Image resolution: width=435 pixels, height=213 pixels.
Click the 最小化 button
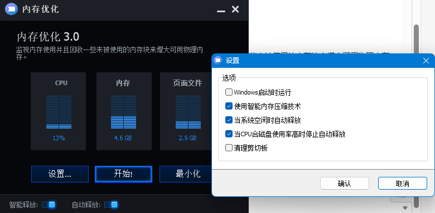click(186, 174)
